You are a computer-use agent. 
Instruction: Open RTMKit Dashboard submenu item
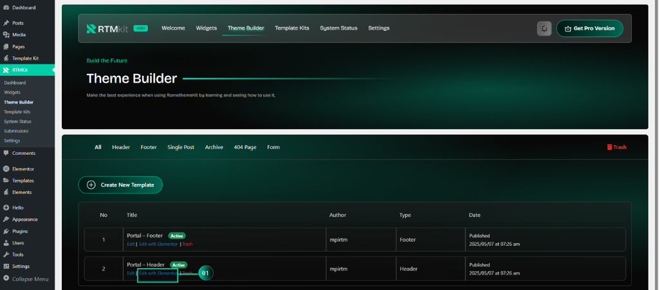pos(15,83)
